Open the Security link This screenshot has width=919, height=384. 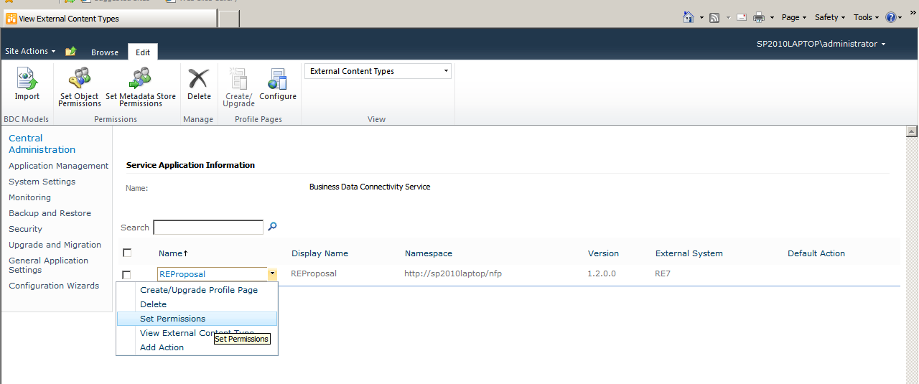click(x=25, y=229)
